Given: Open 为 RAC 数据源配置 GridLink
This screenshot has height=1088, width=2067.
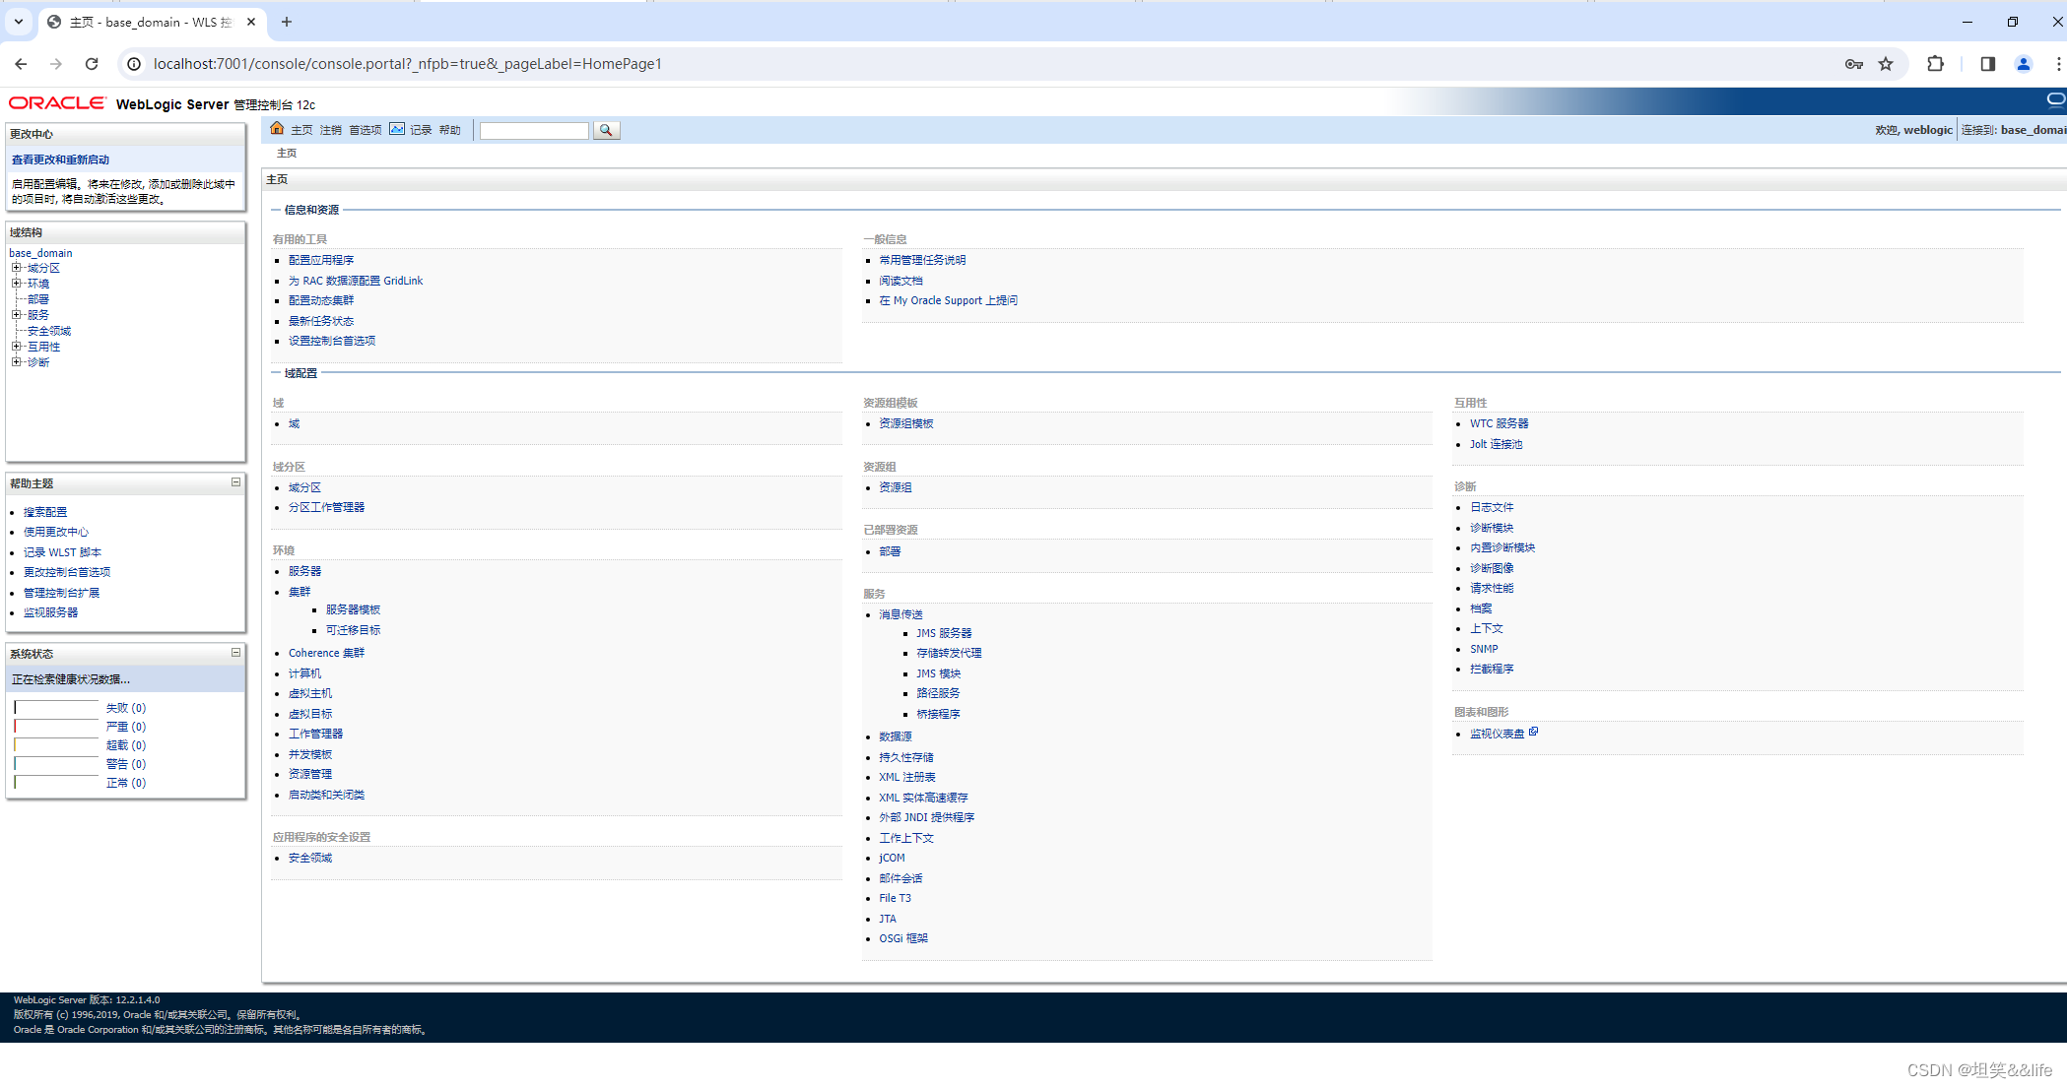Looking at the screenshot, I should point(356,281).
